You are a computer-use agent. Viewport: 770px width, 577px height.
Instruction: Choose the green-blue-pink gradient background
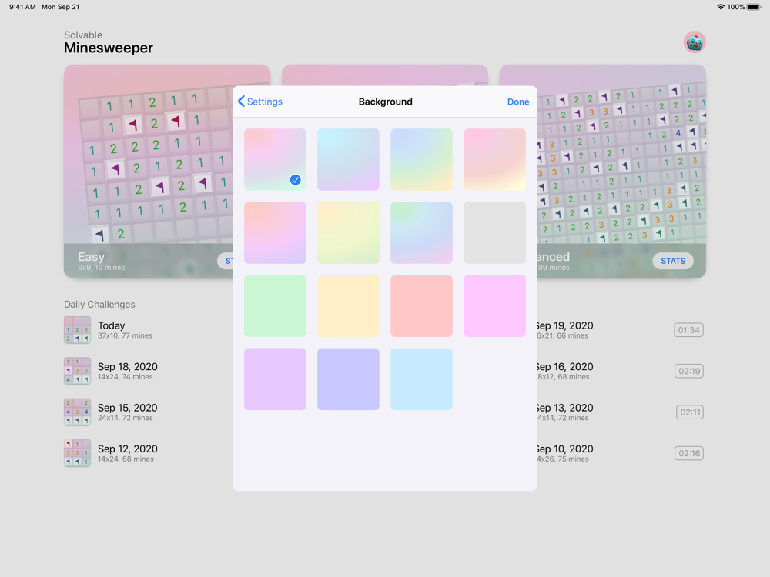(421, 232)
